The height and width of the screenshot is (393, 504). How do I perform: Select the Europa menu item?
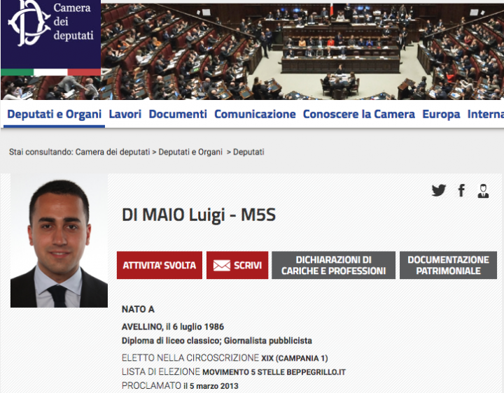(441, 114)
